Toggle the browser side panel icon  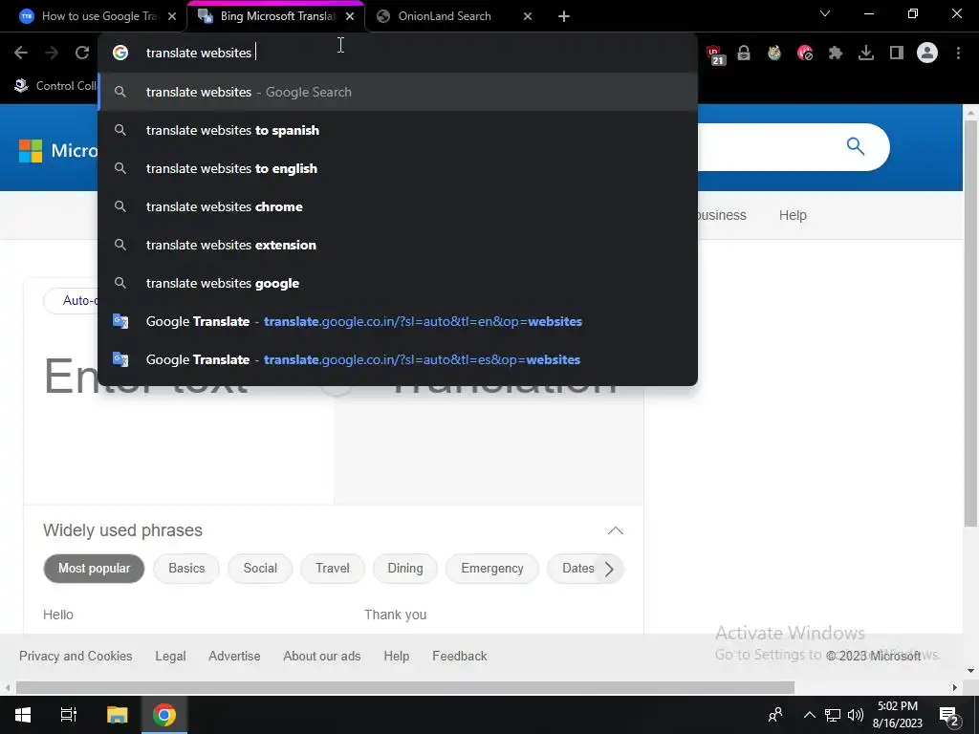897,54
